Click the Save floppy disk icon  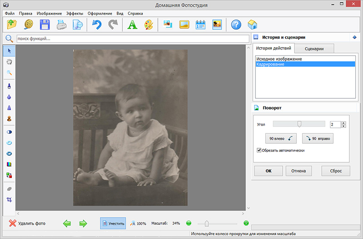pyautogui.click(x=44, y=24)
